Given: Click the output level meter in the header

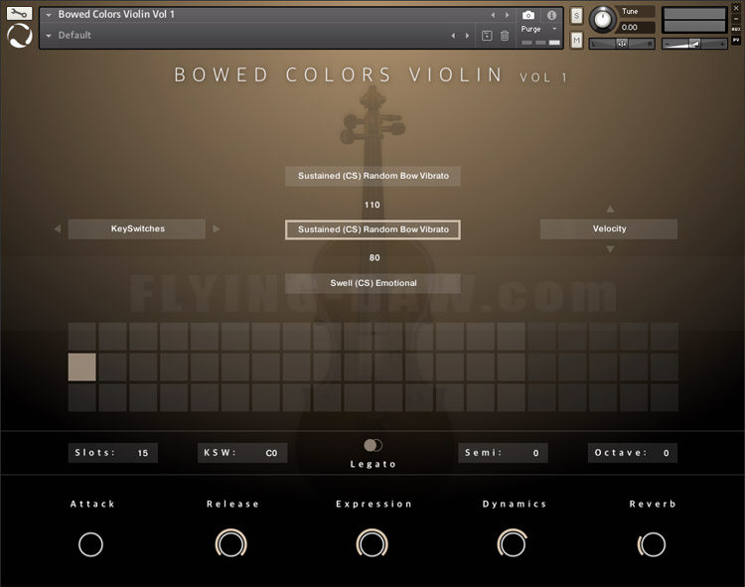Looking at the screenshot, I should click(694, 21).
